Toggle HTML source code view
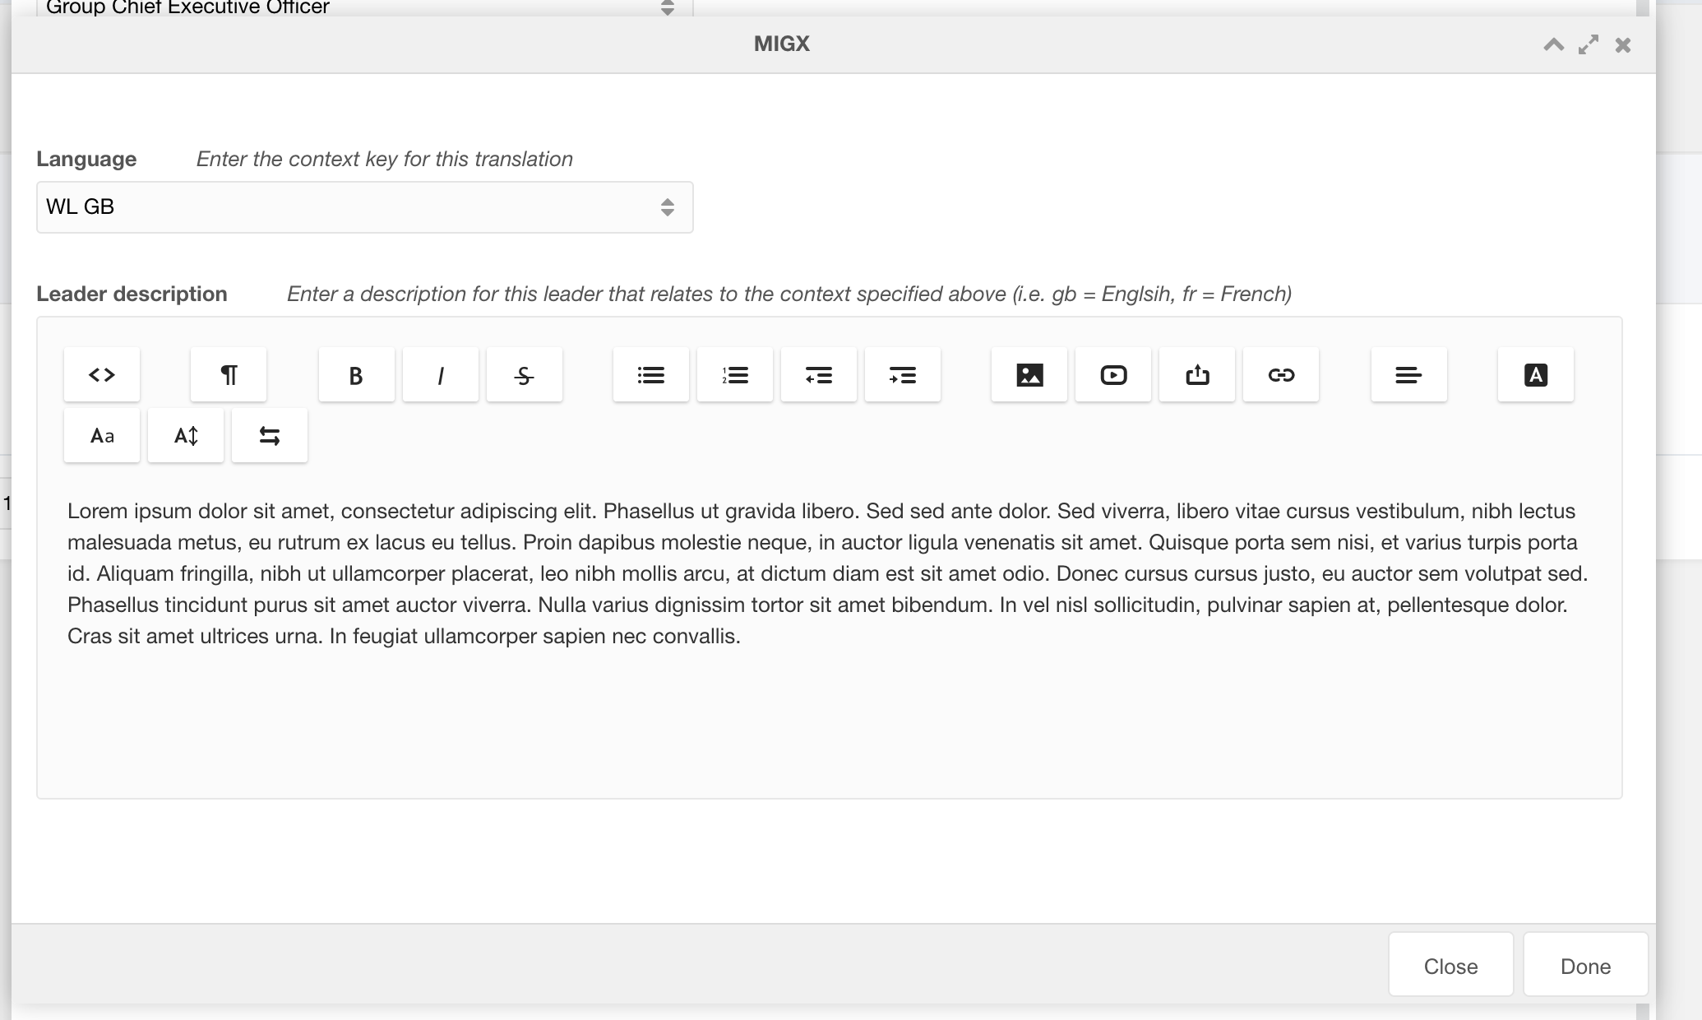Screen dimensions: 1702x1020 pyautogui.click(x=102, y=375)
